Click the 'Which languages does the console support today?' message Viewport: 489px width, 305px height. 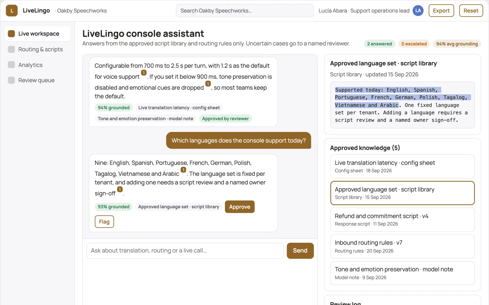point(239,140)
